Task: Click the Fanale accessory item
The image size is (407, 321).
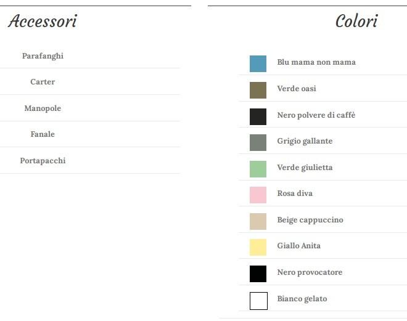Action: [x=43, y=134]
